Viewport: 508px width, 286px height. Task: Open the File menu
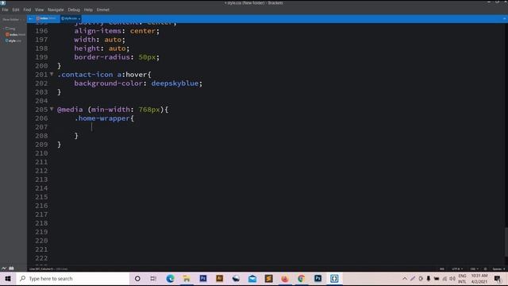(x=5, y=10)
